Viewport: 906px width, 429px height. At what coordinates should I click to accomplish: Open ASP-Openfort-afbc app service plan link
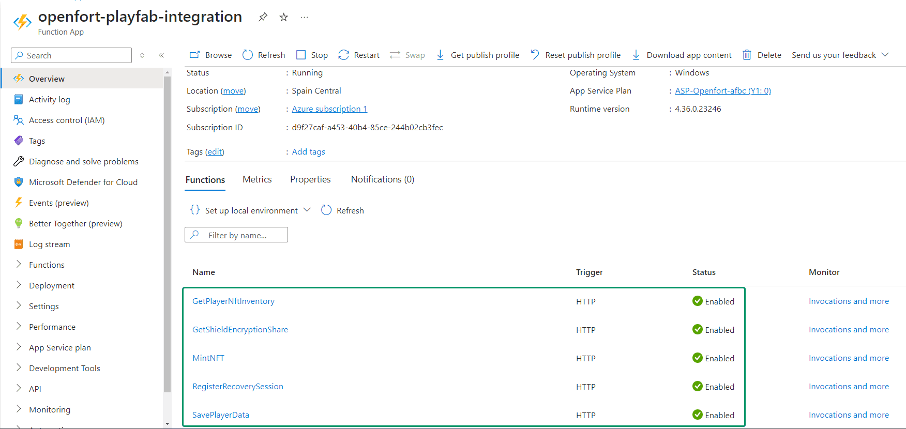pyautogui.click(x=723, y=91)
